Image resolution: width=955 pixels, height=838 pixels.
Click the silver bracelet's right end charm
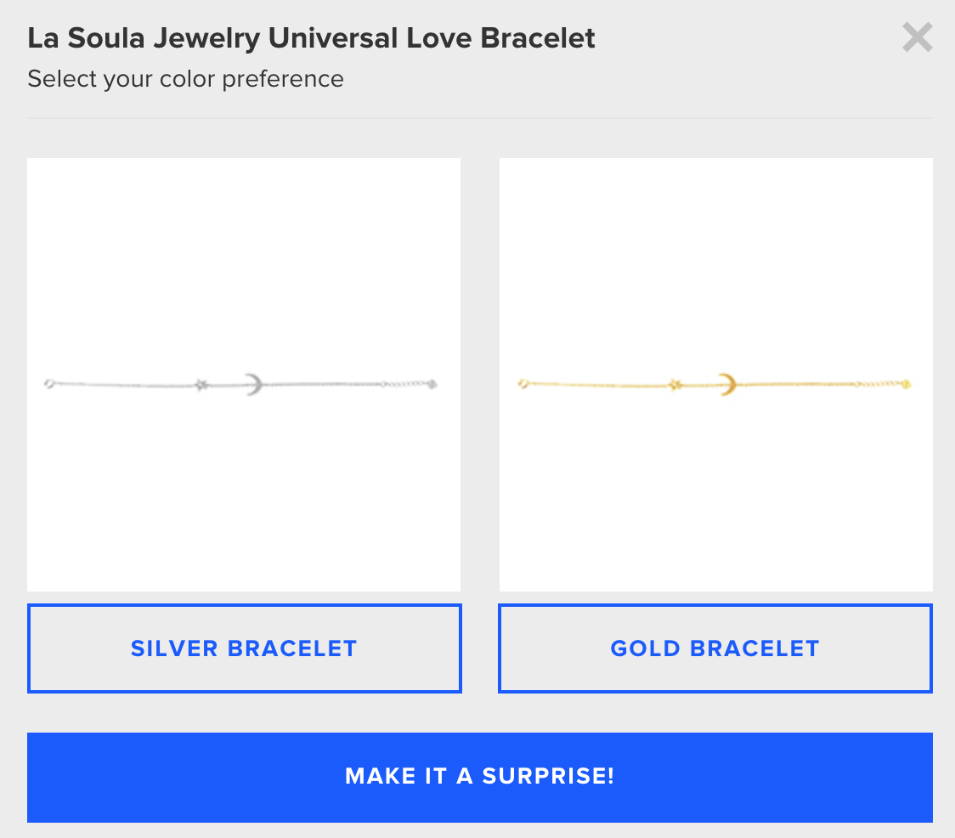pyautogui.click(x=432, y=384)
